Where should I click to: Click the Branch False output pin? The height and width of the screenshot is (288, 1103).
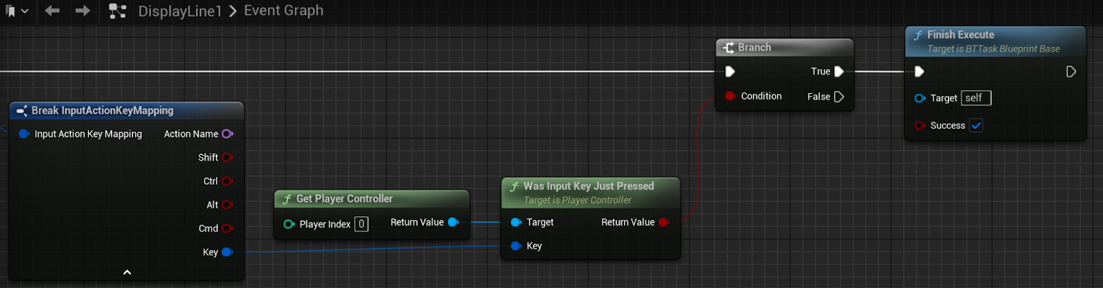pos(839,96)
